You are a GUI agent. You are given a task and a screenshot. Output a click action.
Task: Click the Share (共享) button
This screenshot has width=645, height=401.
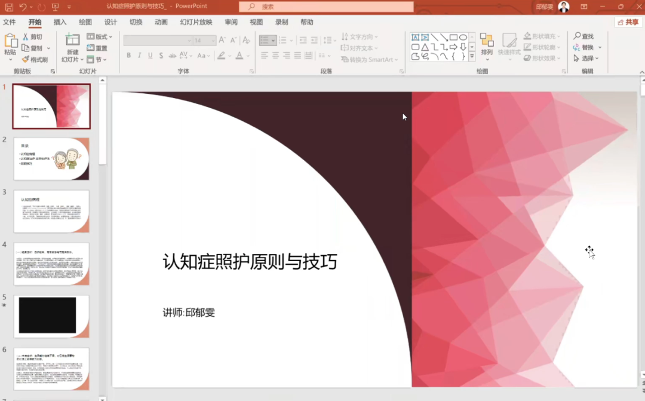(x=628, y=22)
